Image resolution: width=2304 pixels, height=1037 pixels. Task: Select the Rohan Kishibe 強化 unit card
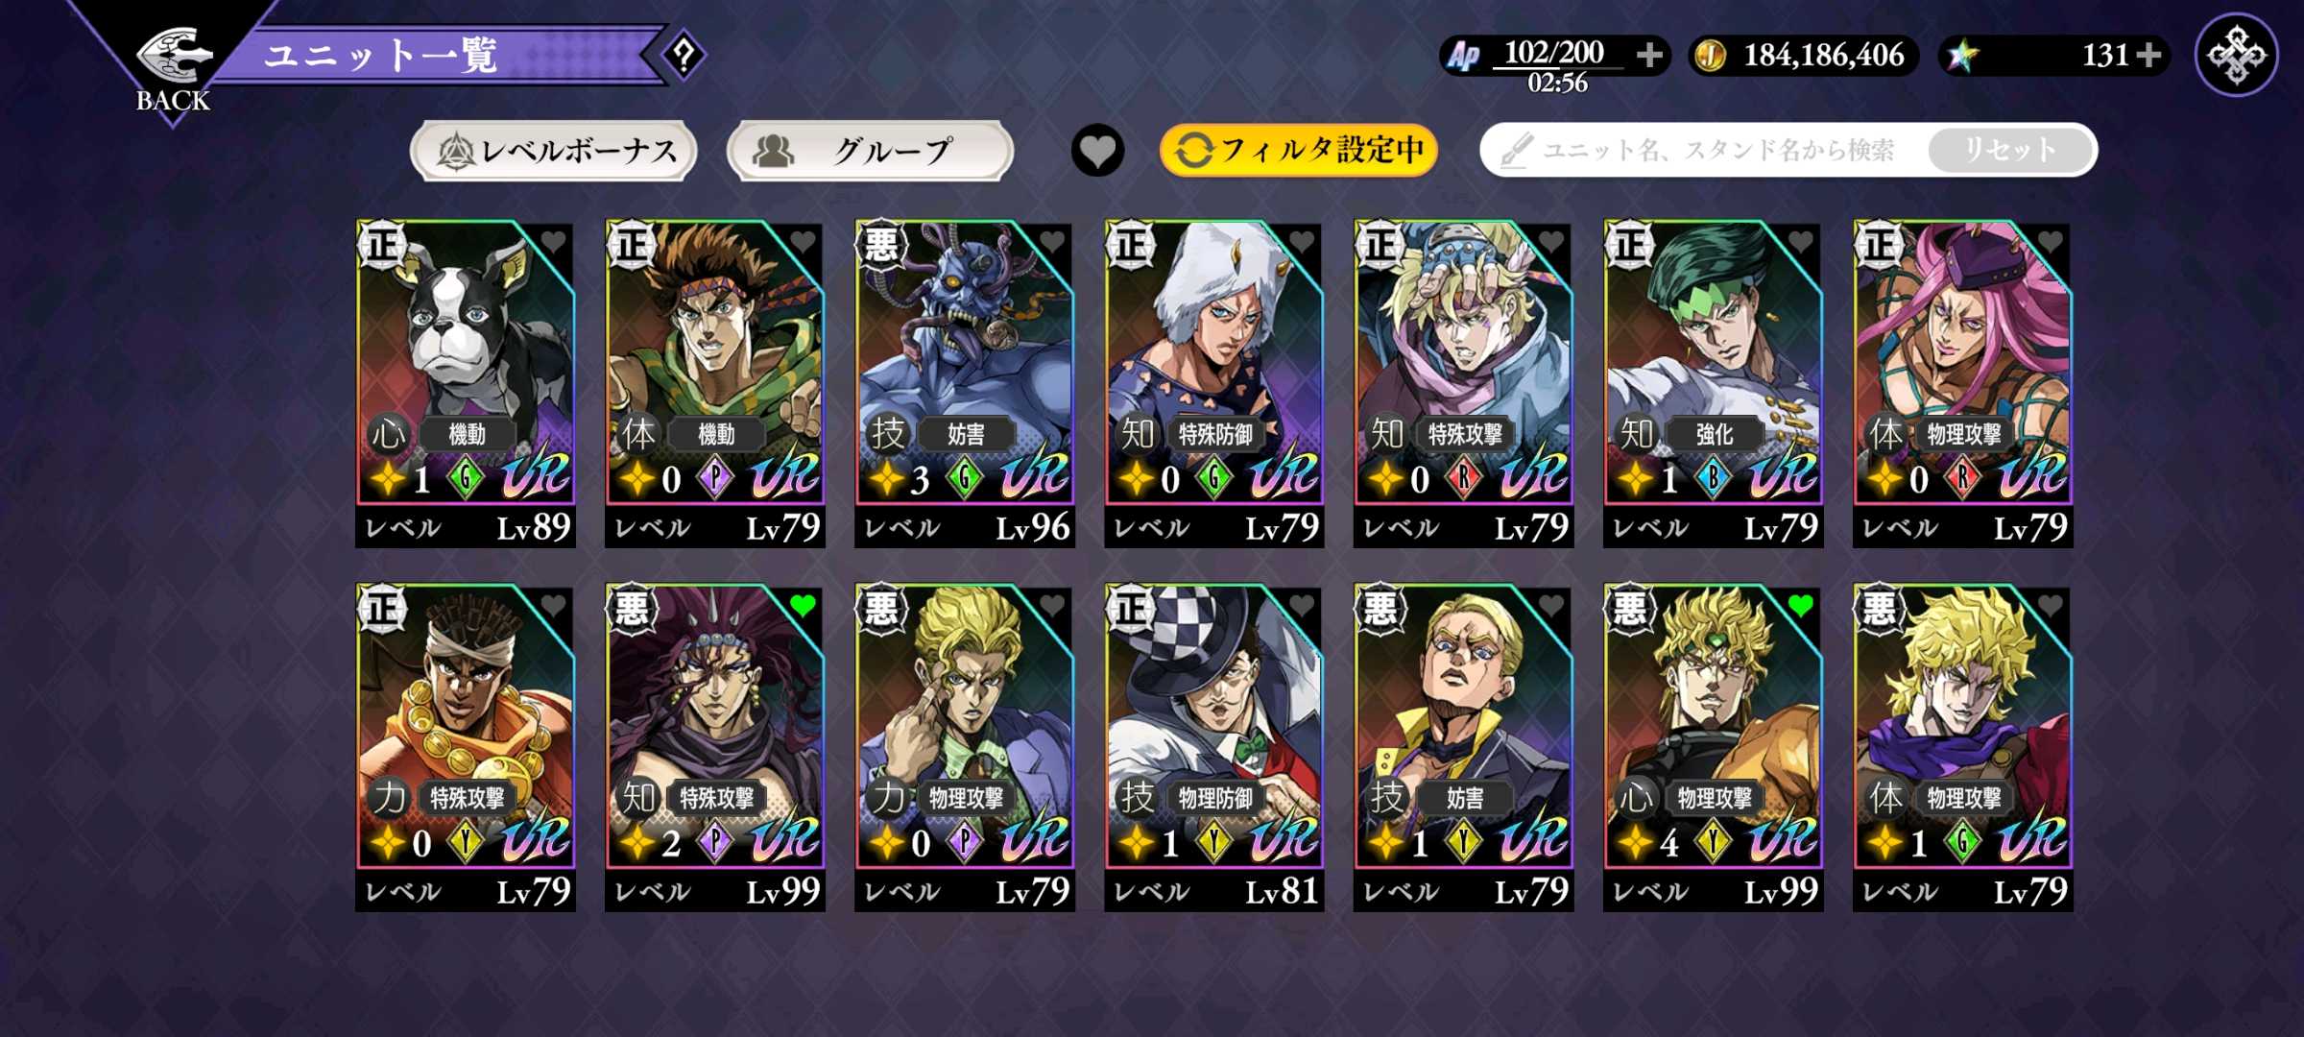coord(1713,384)
